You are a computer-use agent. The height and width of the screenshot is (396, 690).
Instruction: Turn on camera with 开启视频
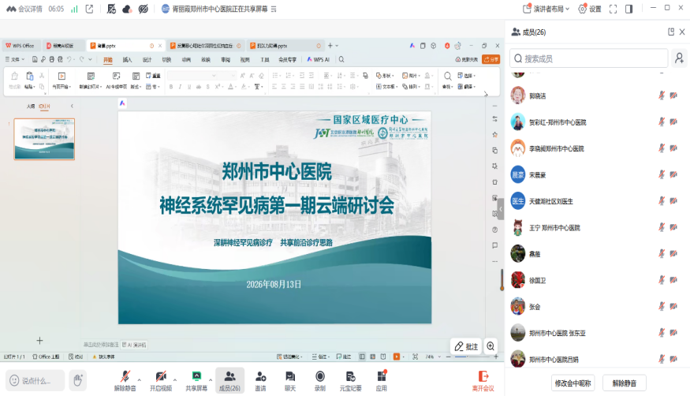click(161, 380)
